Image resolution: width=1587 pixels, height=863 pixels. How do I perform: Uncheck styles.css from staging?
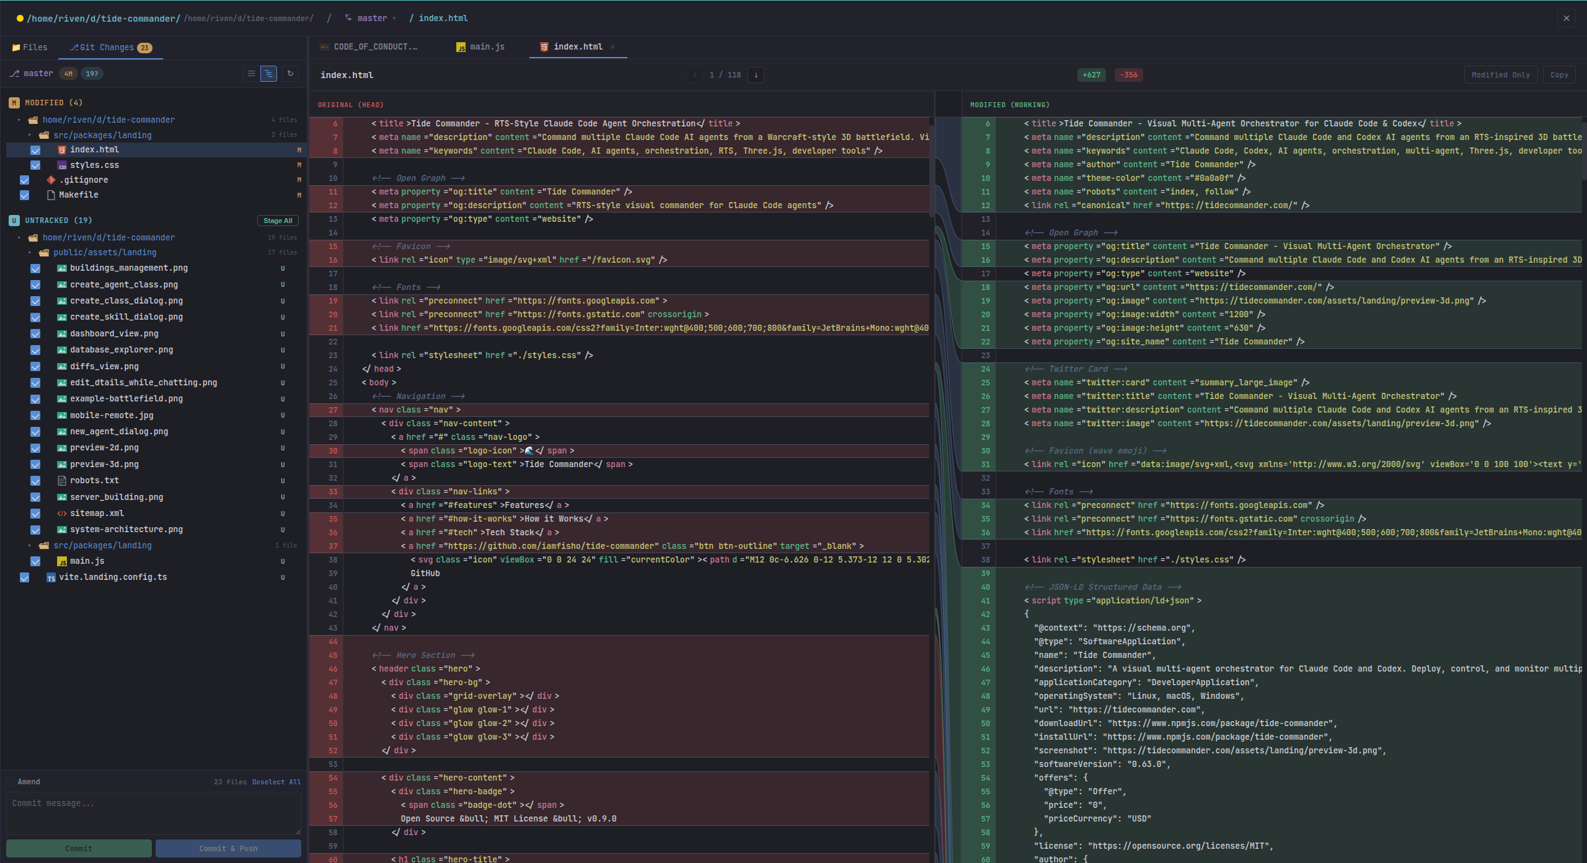[x=35, y=165]
